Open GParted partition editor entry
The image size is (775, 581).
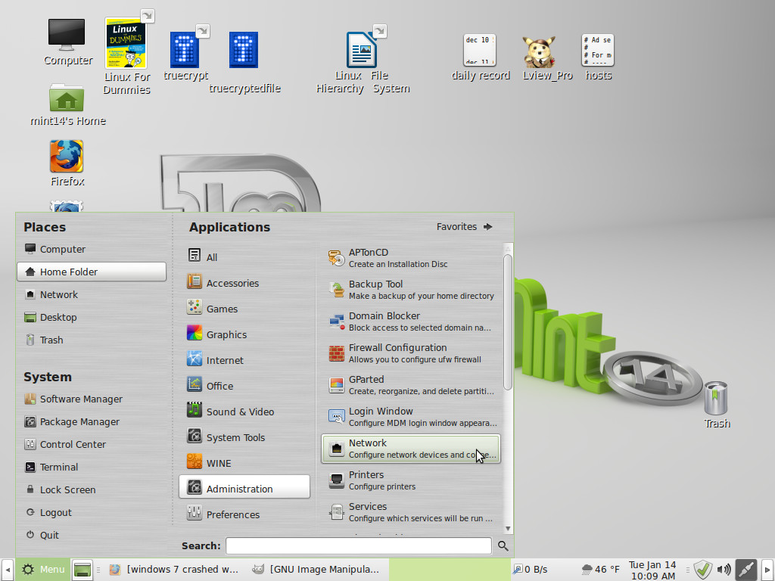pyautogui.click(x=411, y=385)
